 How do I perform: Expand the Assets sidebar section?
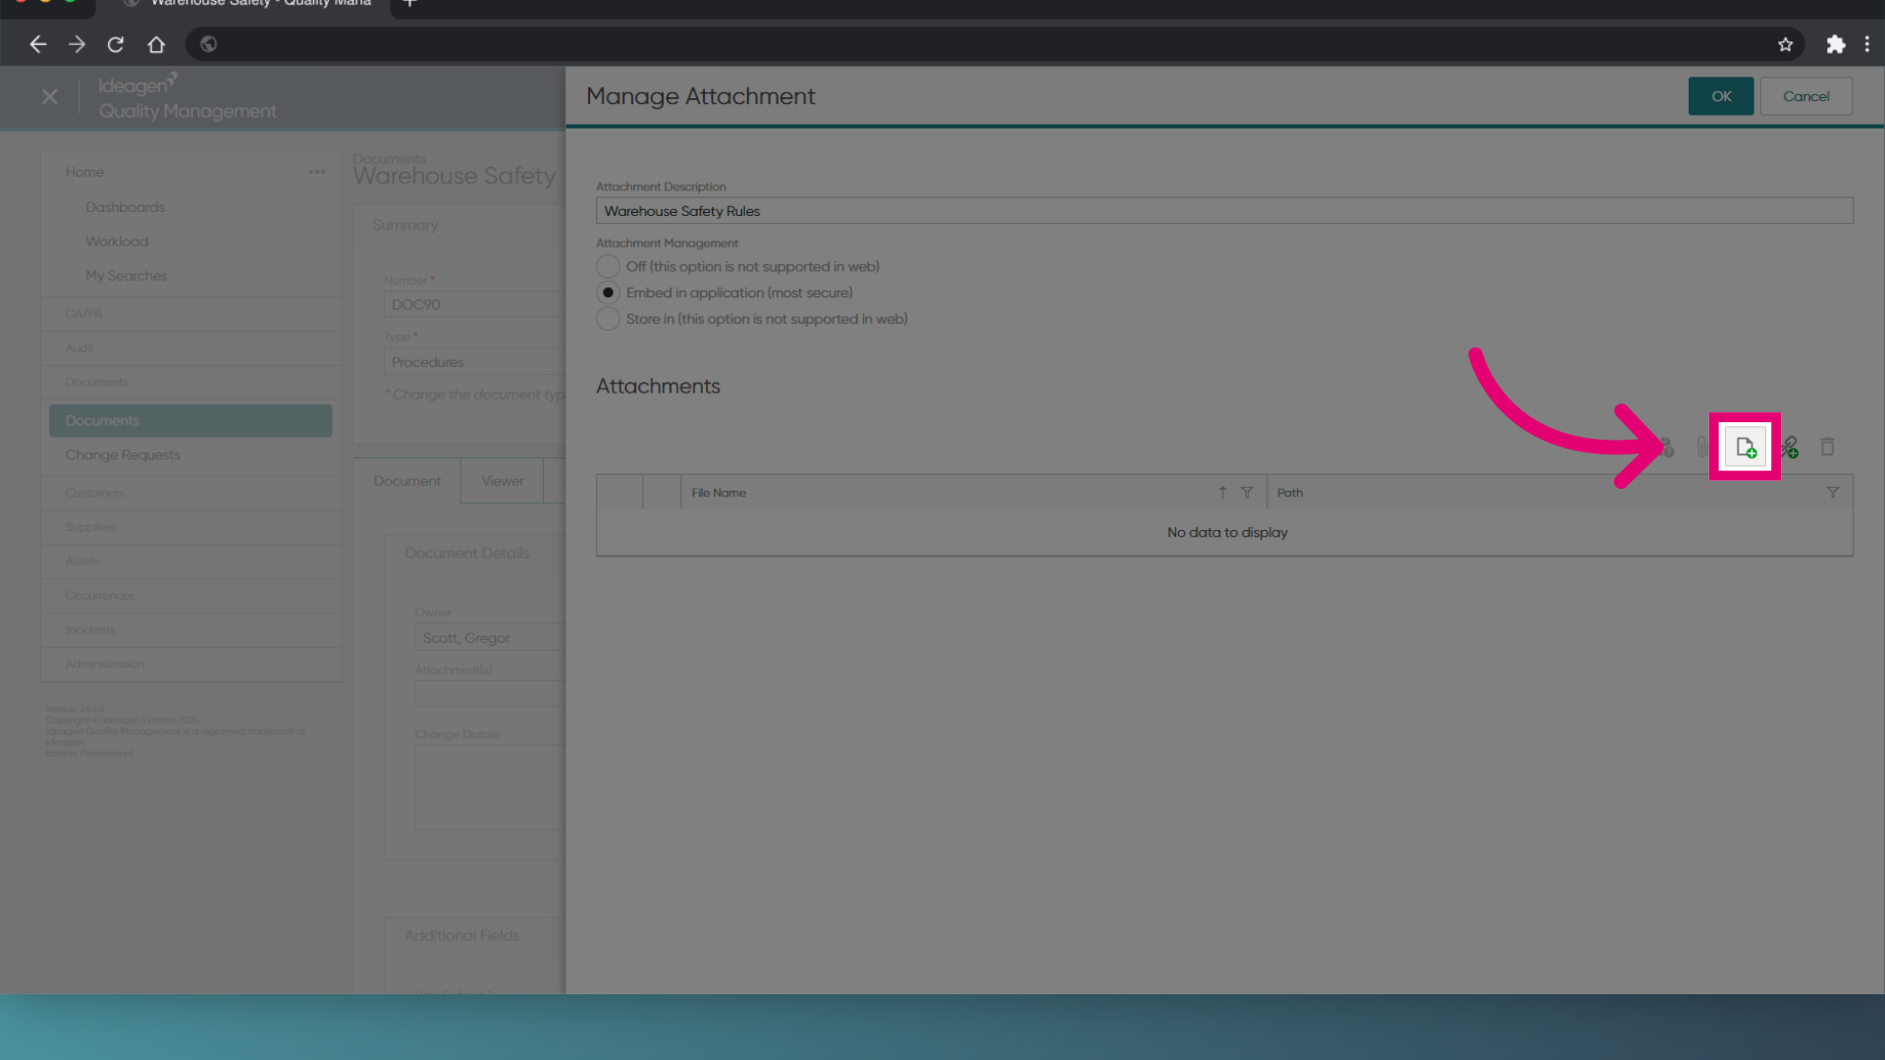click(191, 561)
